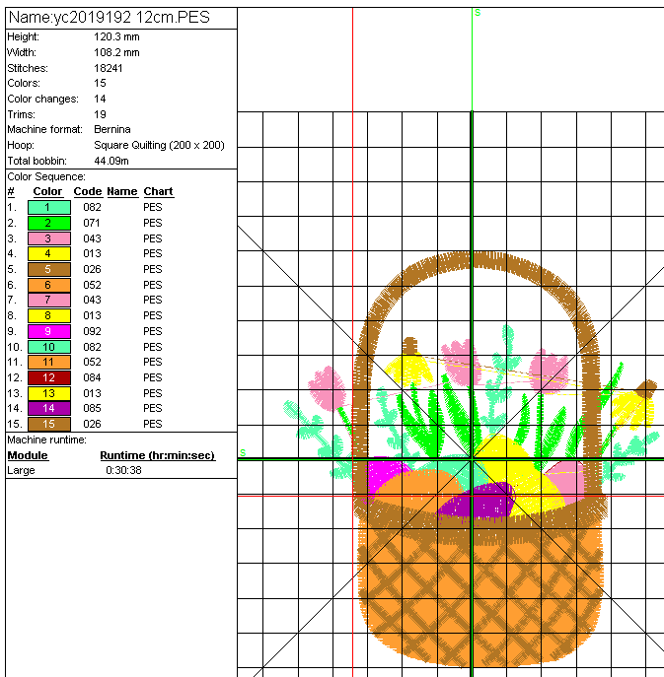Click code 085 in row 14

[92, 408]
